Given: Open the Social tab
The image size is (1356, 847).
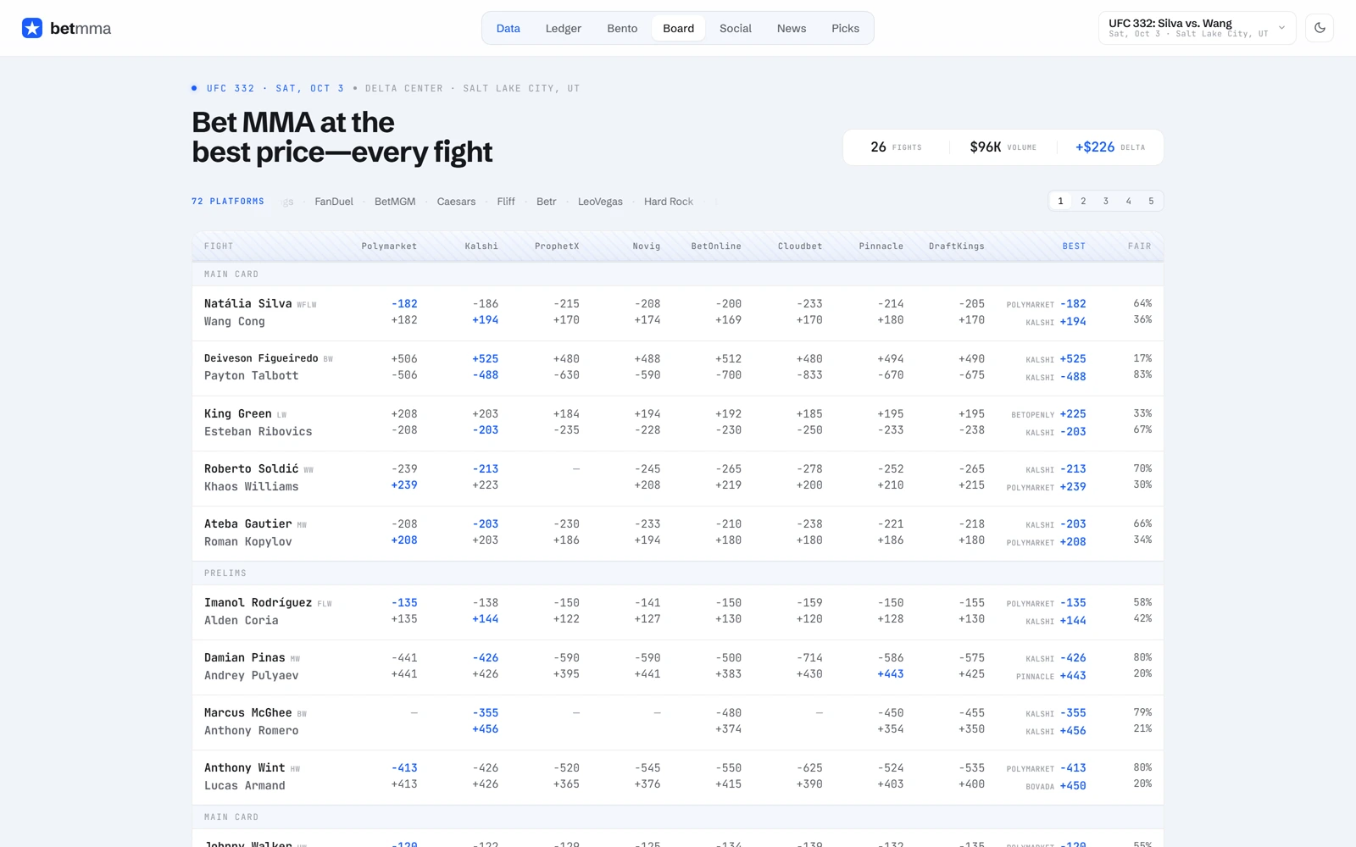Looking at the screenshot, I should click(736, 28).
